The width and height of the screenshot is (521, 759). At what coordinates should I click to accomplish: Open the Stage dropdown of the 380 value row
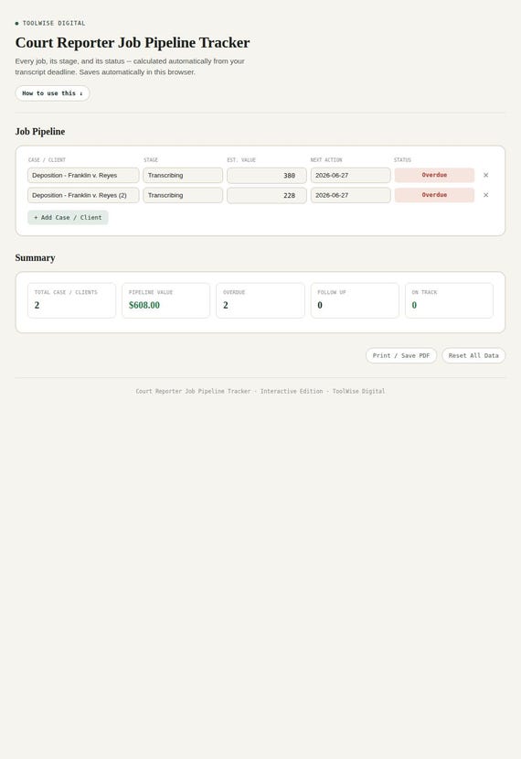183,175
